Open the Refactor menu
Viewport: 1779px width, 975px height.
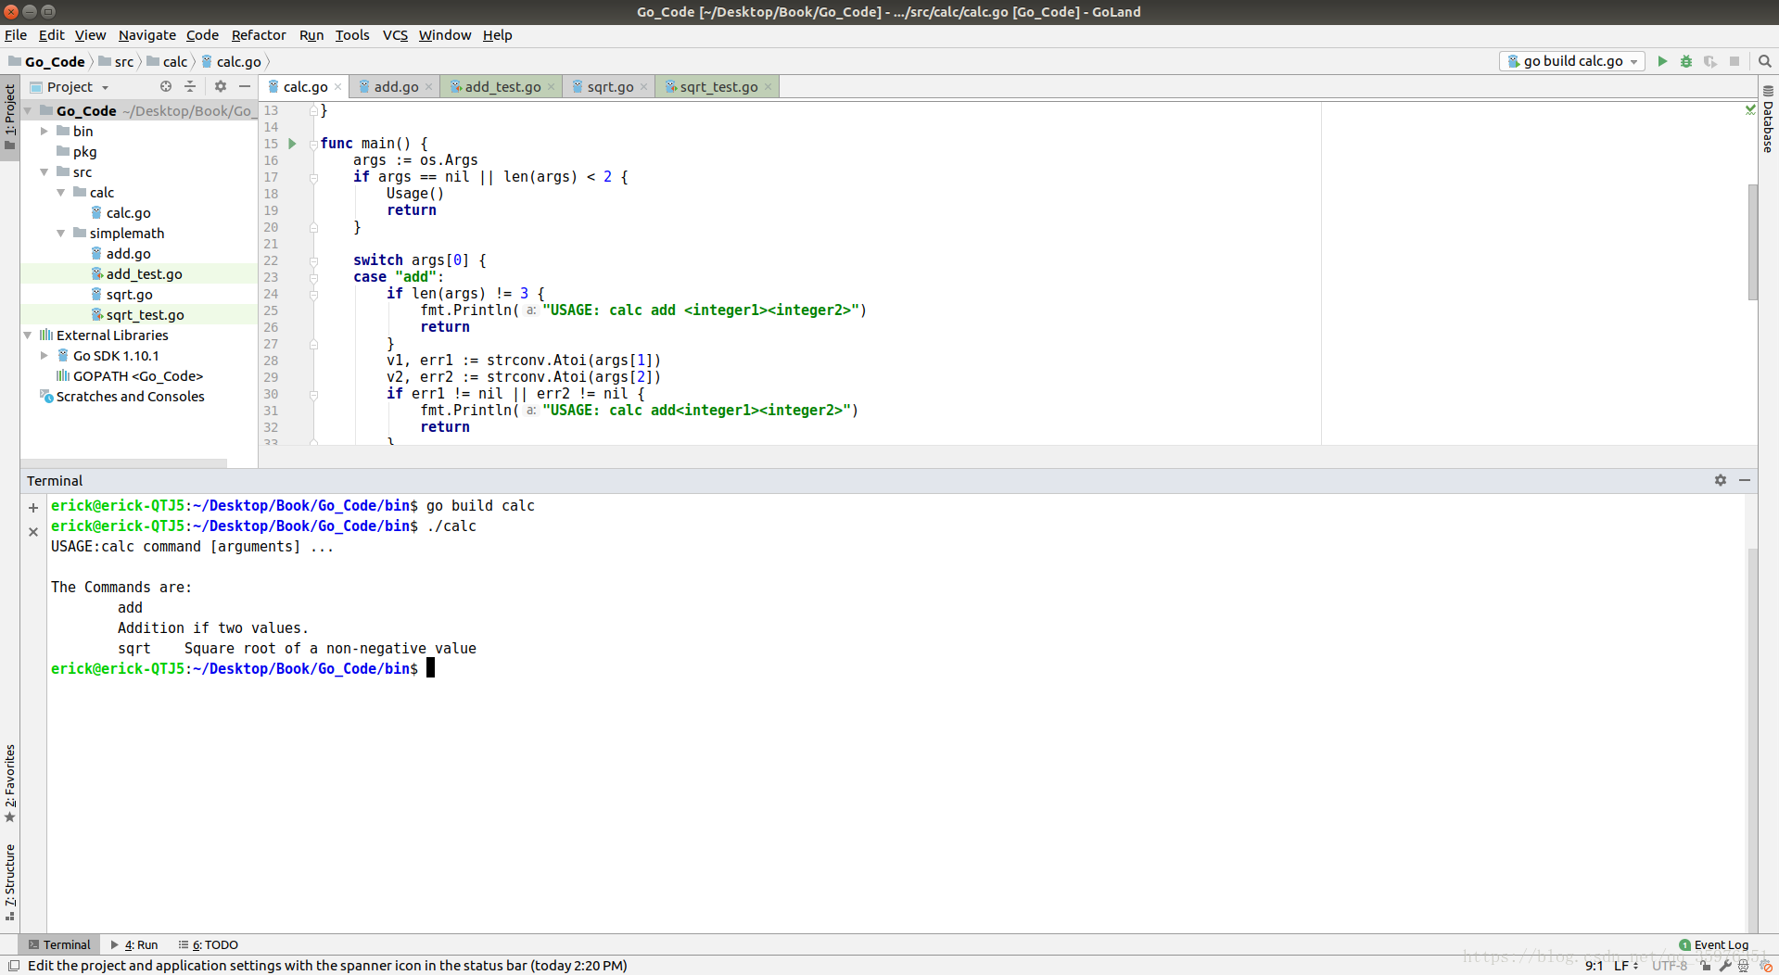[x=259, y=35]
